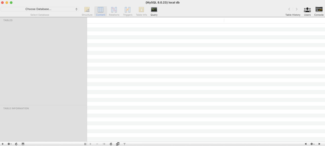Viewport: 325px width, 146px height.
Task: Add a new row to content
Action: click(90, 144)
